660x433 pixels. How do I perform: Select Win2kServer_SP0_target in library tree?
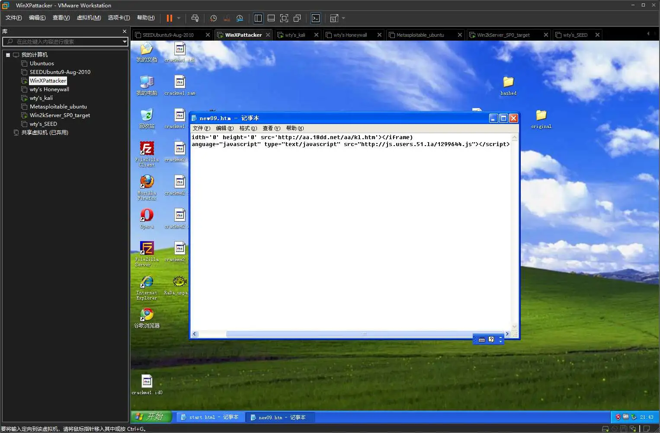[x=60, y=115]
